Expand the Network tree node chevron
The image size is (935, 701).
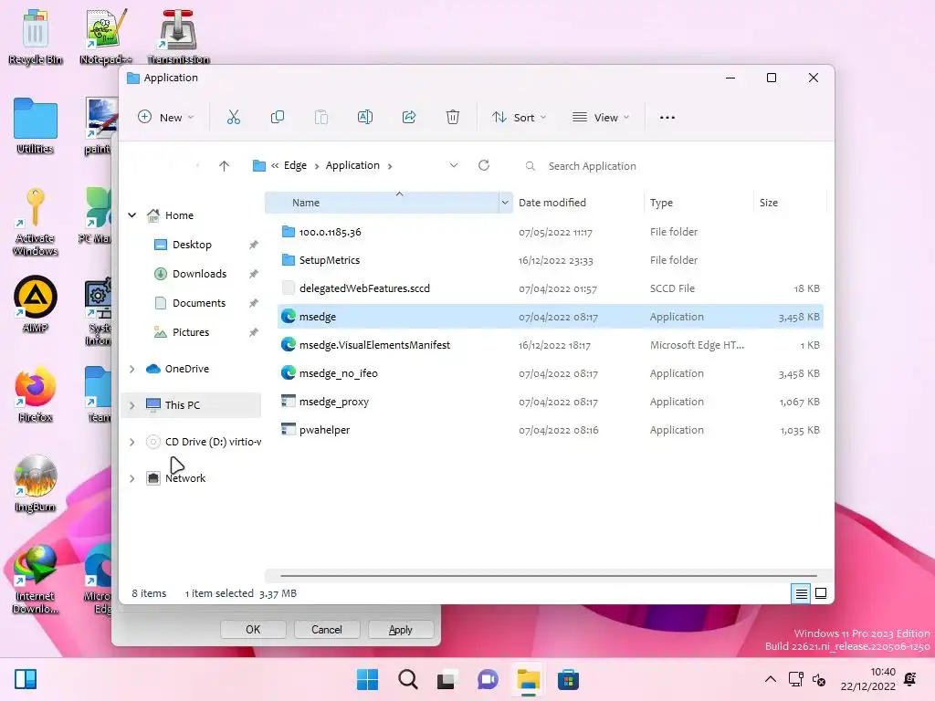pos(132,478)
